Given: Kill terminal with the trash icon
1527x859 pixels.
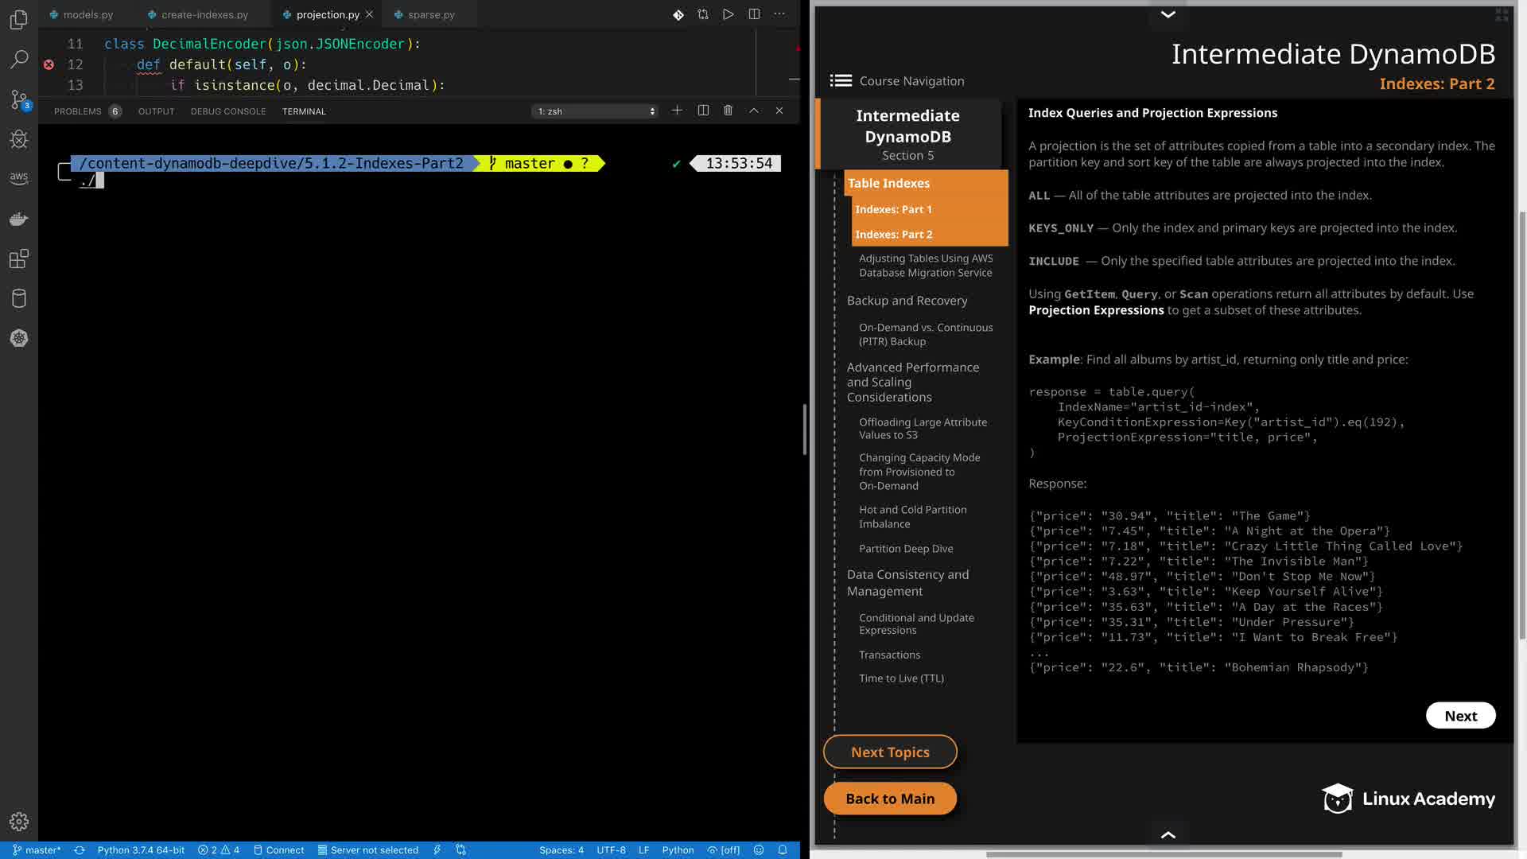Looking at the screenshot, I should (x=728, y=111).
